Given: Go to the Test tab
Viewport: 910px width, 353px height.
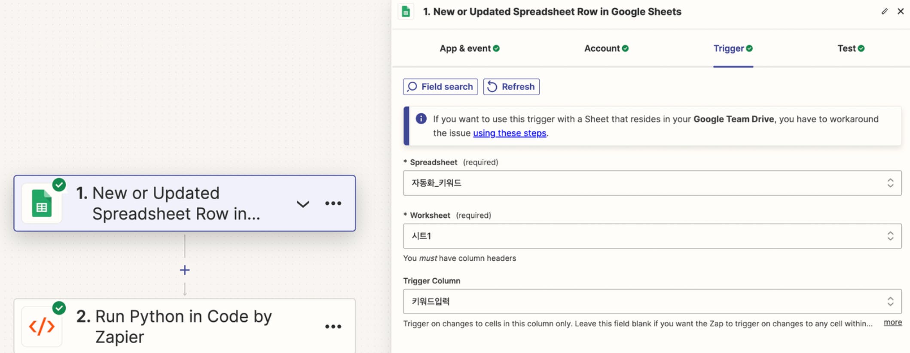Looking at the screenshot, I should pos(851,49).
